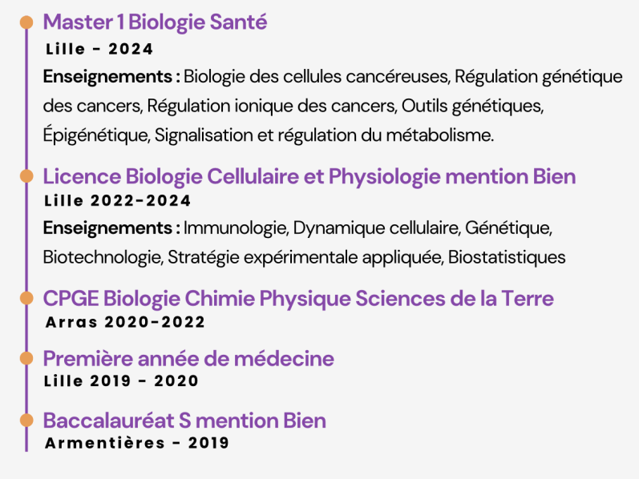Select the Licence Biologie Cellulaire et Physiologie heading

(x=309, y=176)
